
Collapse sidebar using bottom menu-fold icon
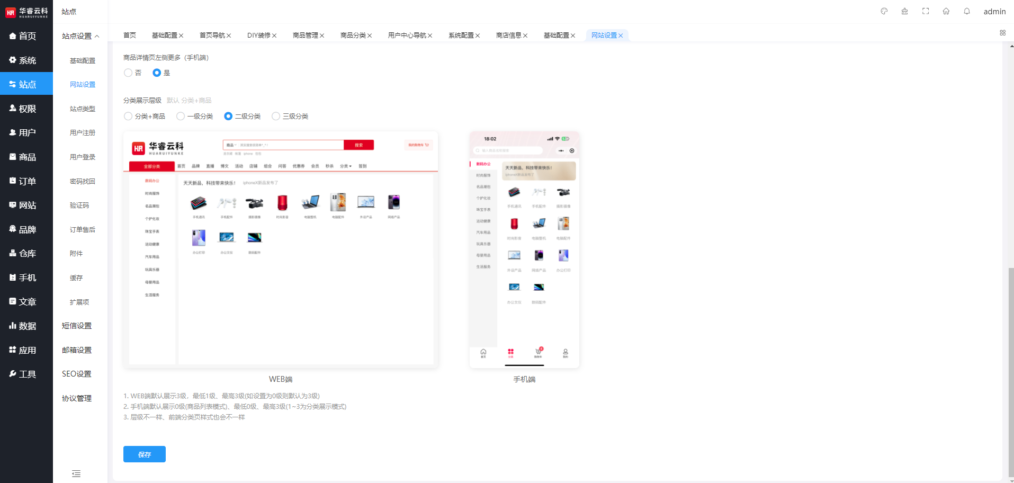76,473
